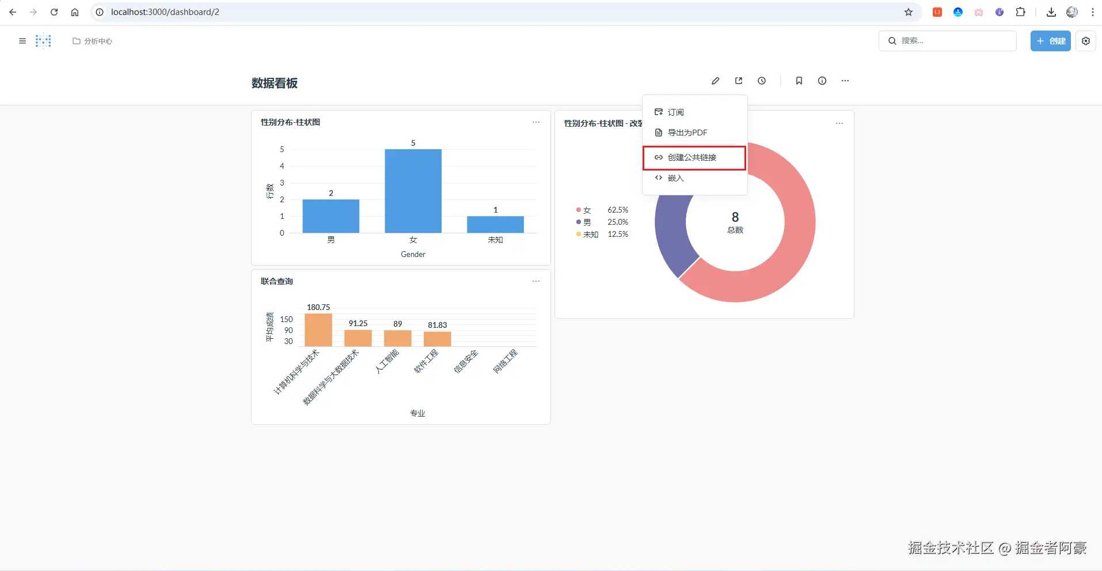Click the orange bar valued 180.75
The height and width of the screenshot is (571, 1102).
pyautogui.click(x=318, y=330)
